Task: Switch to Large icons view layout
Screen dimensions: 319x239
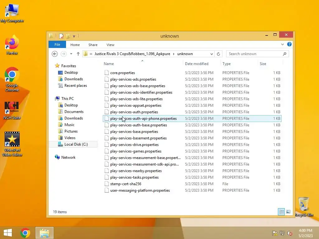Action: 288,212
